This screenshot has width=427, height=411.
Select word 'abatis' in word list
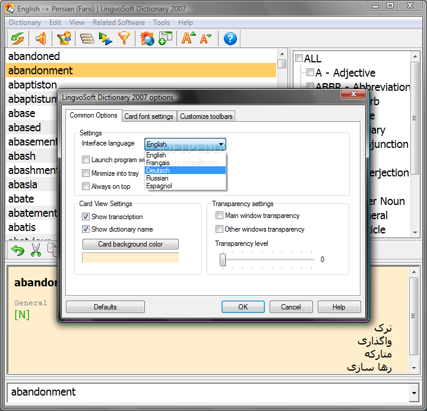click(32, 227)
